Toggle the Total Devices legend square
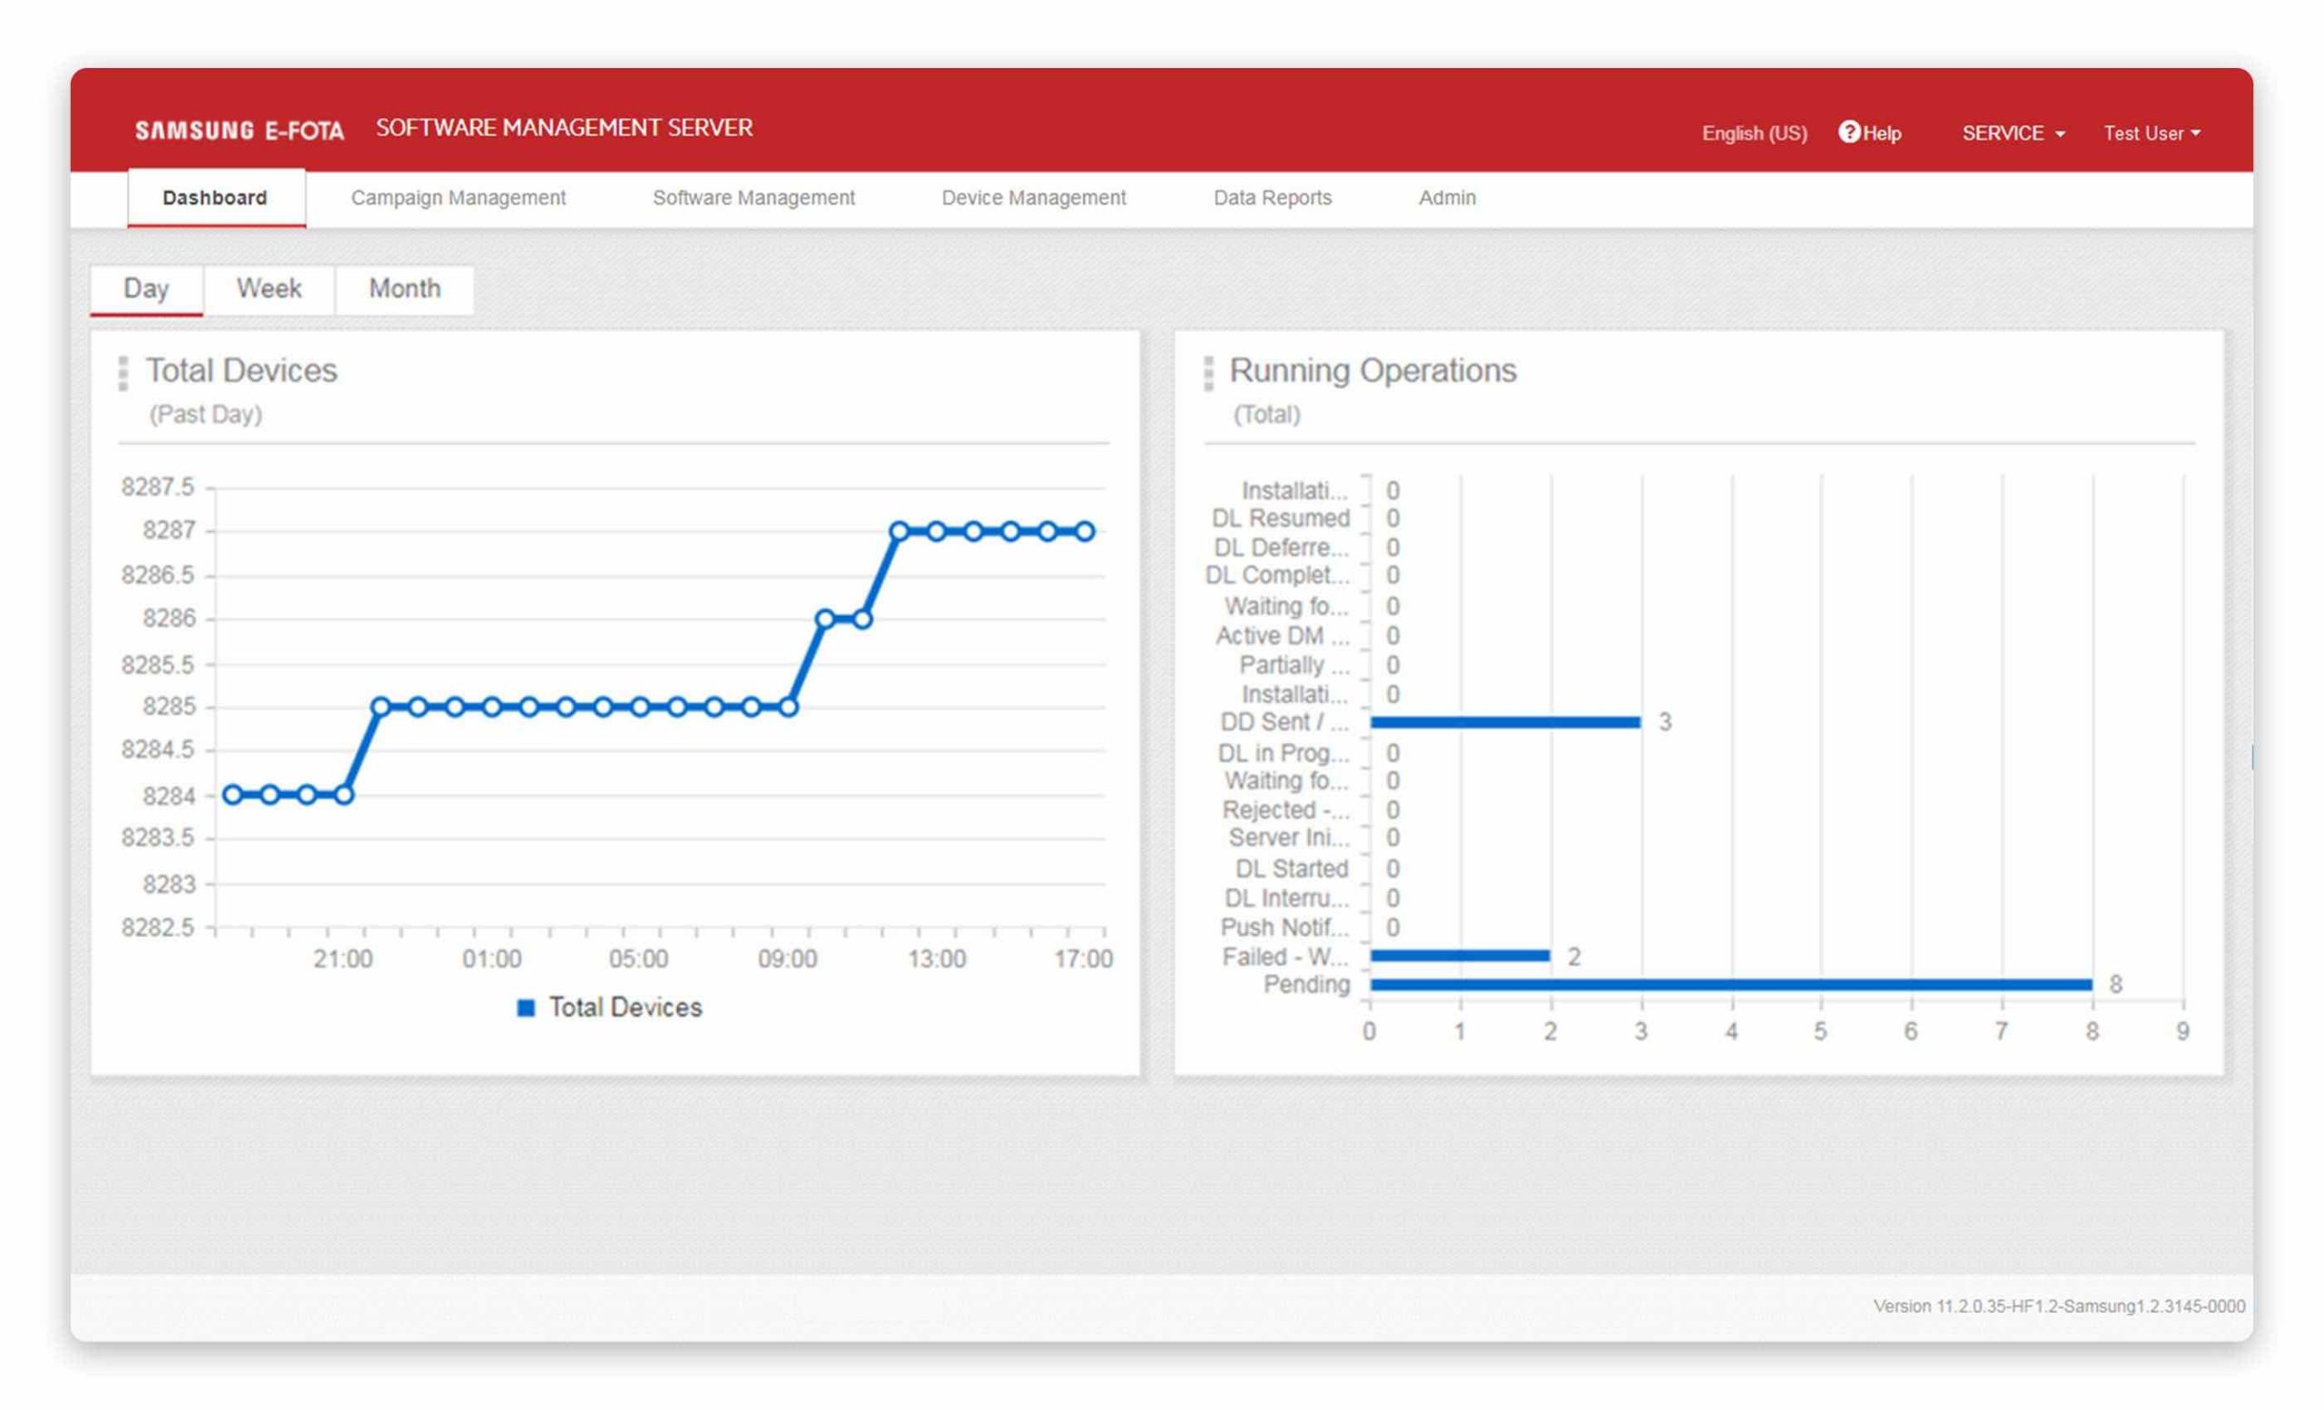The width and height of the screenshot is (2324, 1410). click(x=527, y=1007)
